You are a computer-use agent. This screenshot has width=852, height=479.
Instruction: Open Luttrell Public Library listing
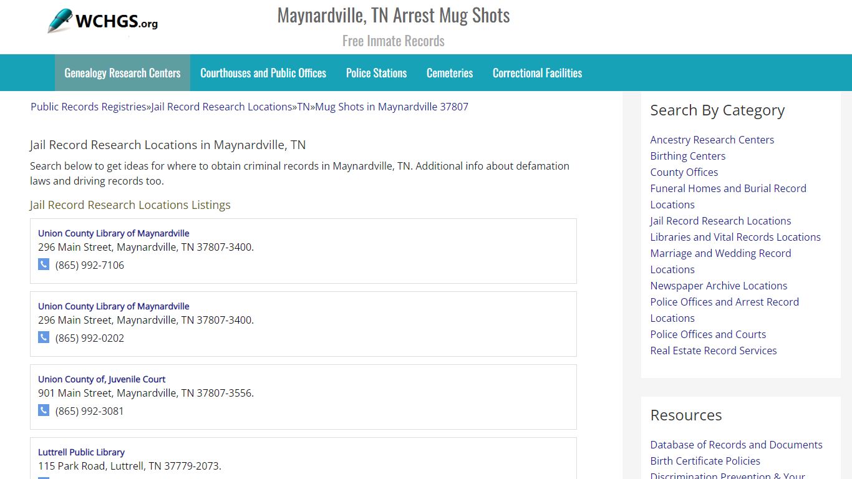(81, 452)
